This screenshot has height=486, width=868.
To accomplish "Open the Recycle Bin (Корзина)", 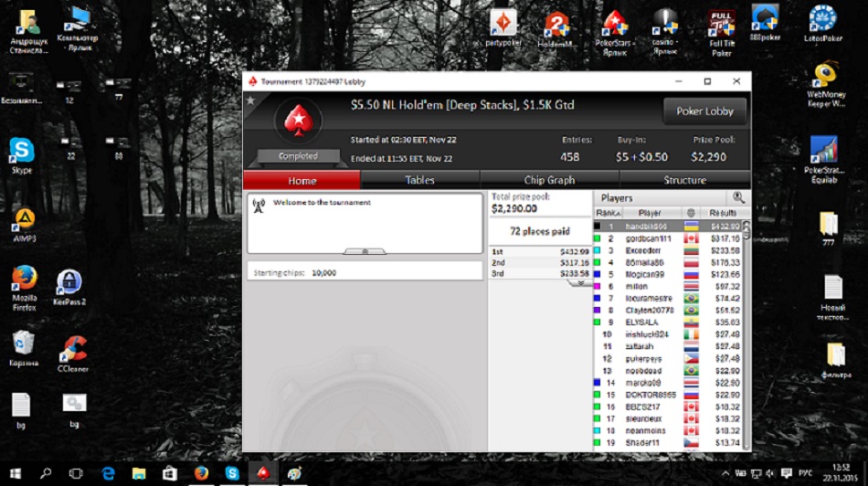I will click(x=23, y=348).
